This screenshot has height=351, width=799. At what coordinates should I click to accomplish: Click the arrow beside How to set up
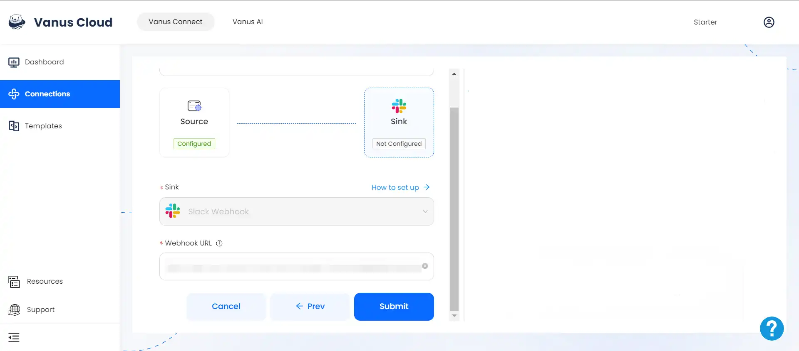(427, 187)
